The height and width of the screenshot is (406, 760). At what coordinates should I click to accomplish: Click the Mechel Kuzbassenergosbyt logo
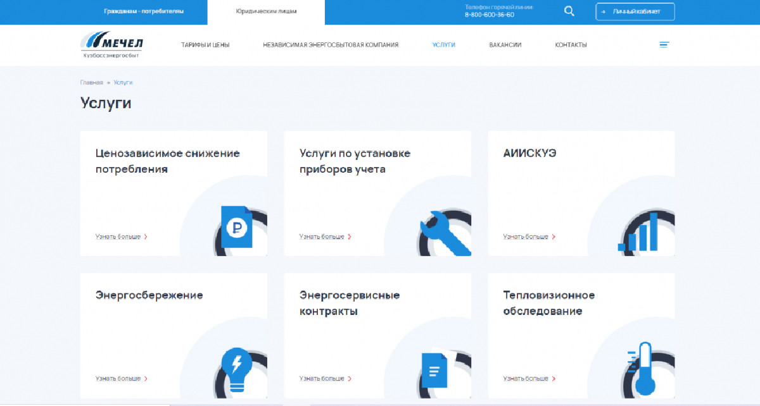pyautogui.click(x=112, y=45)
